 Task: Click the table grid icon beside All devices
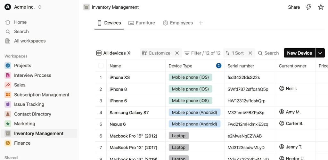(x=99, y=53)
